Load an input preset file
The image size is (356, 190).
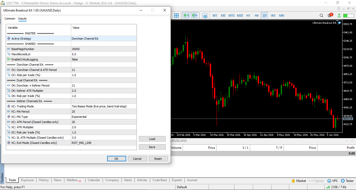click(152, 139)
